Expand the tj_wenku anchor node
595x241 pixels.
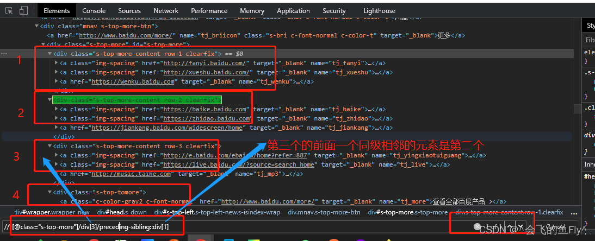57,81
